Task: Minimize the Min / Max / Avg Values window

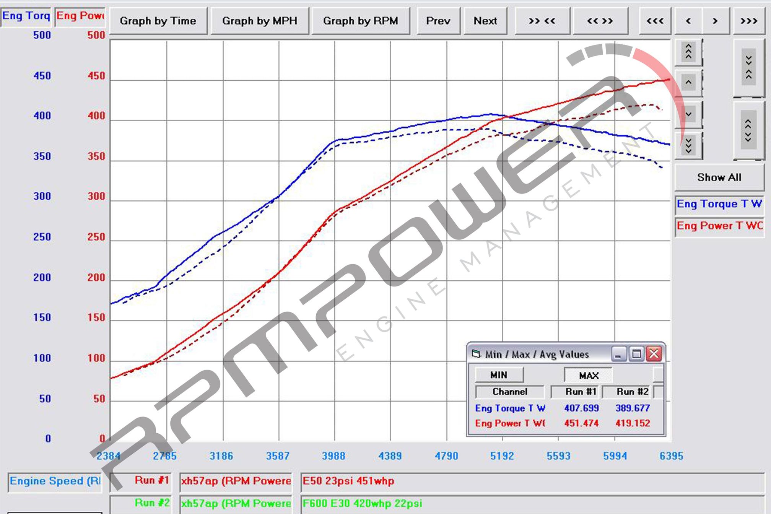Action: click(x=618, y=354)
